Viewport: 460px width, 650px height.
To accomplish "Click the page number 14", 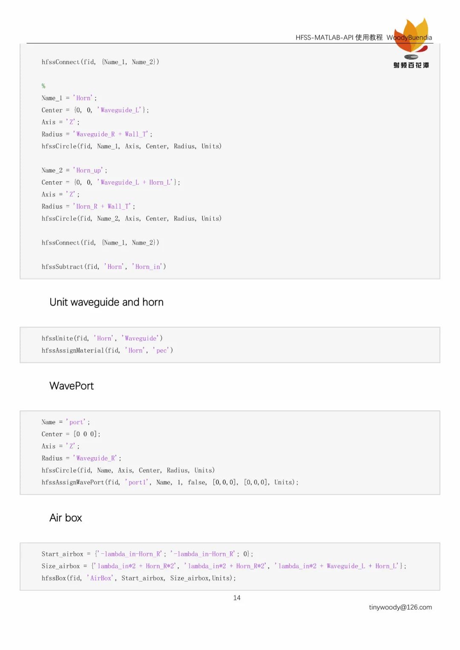I will tap(237, 598).
